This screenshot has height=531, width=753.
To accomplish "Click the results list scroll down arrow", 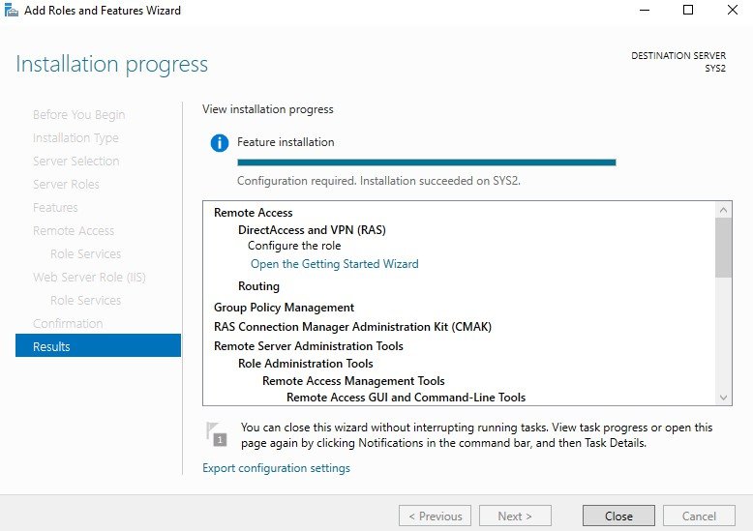I will [723, 398].
